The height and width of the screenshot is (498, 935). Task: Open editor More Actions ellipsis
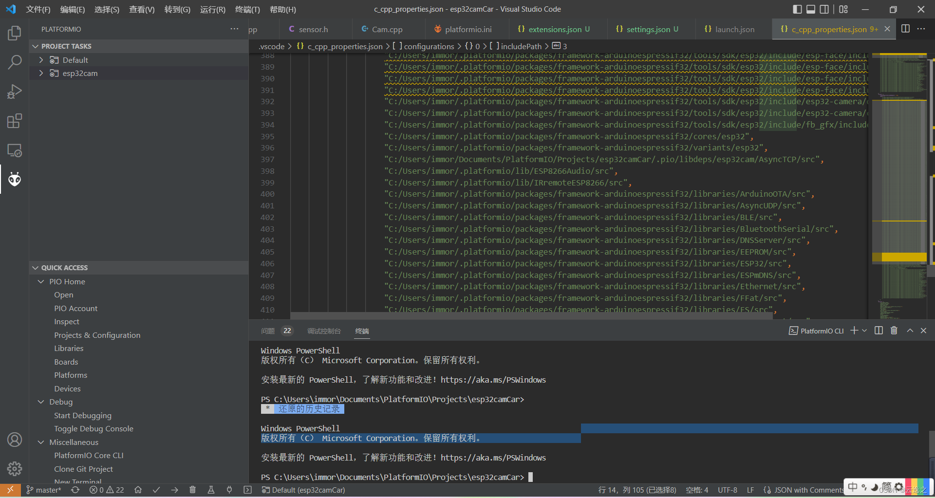[921, 29]
